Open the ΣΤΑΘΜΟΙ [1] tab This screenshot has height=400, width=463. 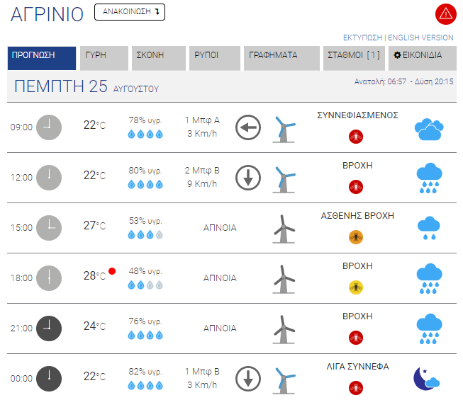pyautogui.click(x=354, y=58)
